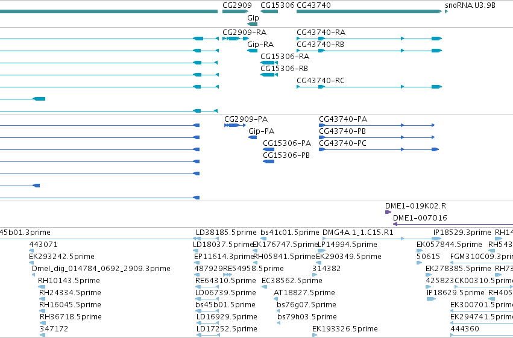Select EST 50615
The width and height of the screenshot is (513, 338).
pos(428,257)
